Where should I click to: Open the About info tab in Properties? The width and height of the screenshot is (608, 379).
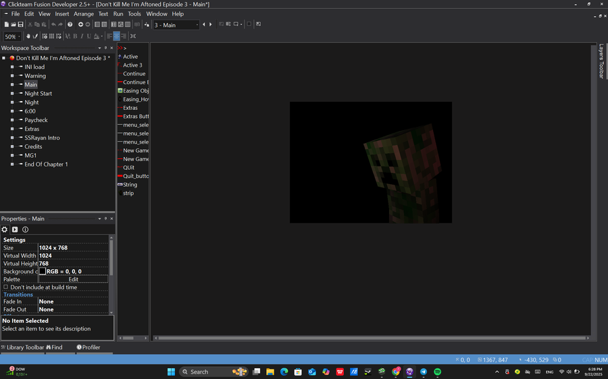[25, 229]
